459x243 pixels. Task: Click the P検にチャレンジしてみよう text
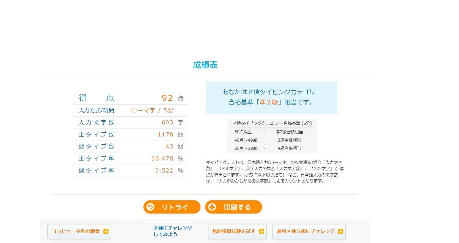click(x=173, y=231)
